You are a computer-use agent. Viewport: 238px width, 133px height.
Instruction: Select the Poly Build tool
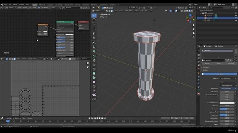coord(94,74)
